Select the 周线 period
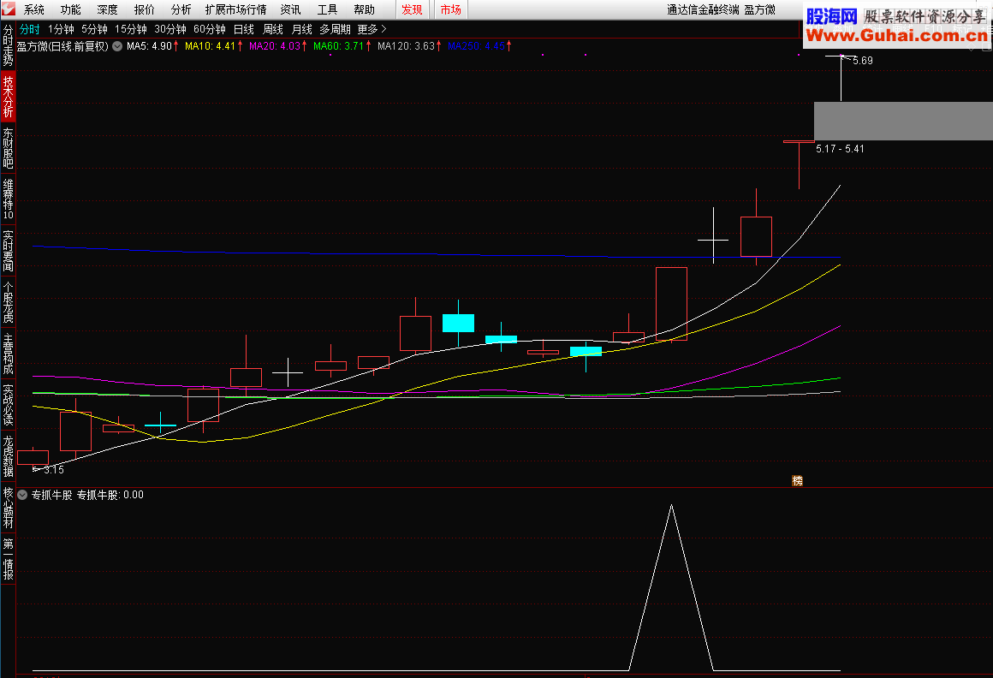993x678 pixels. coord(273,29)
